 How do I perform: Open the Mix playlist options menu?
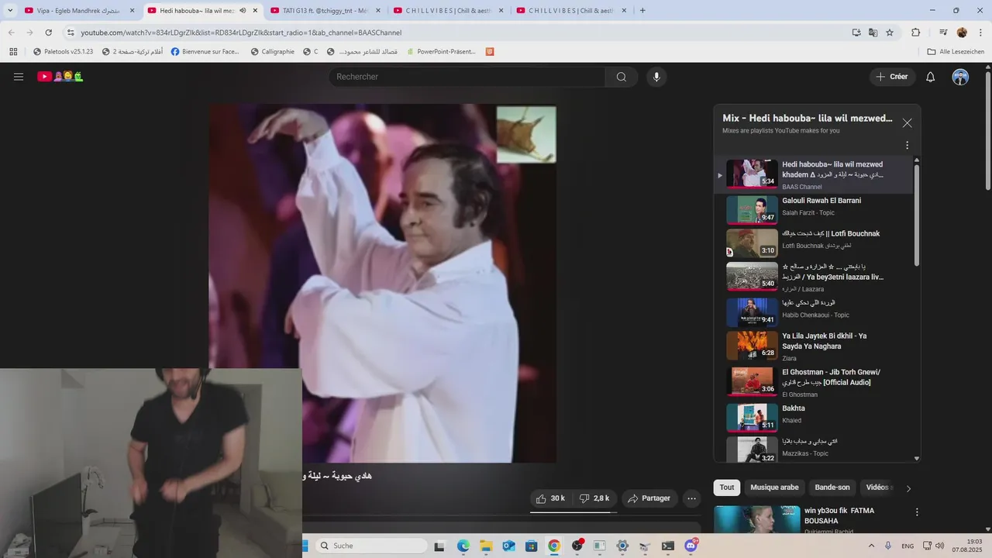click(907, 145)
